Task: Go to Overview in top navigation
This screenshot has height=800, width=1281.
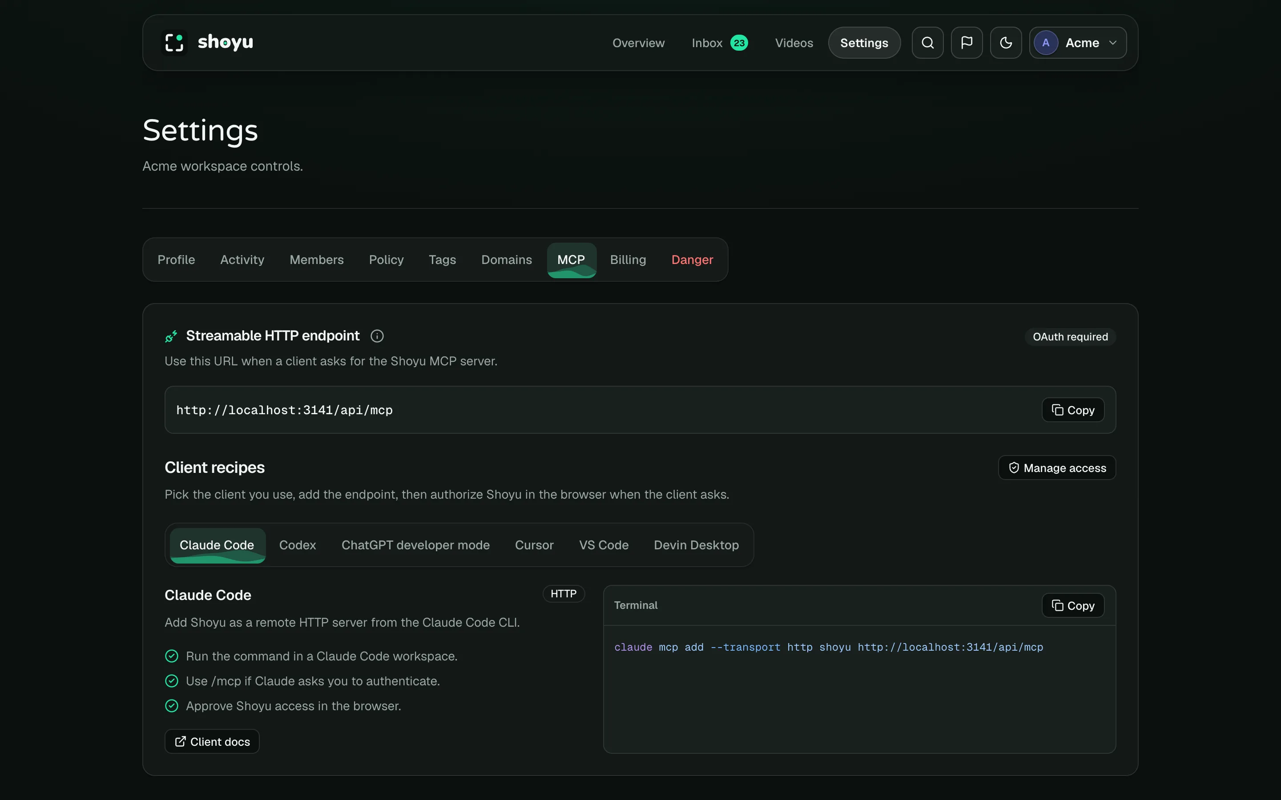Action: tap(638, 43)
